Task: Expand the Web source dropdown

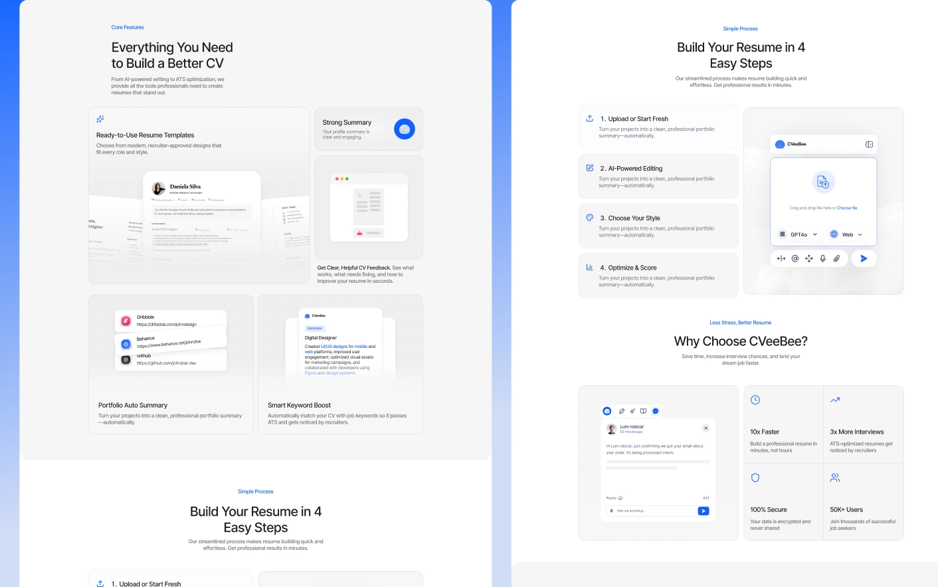Action: 846,234
